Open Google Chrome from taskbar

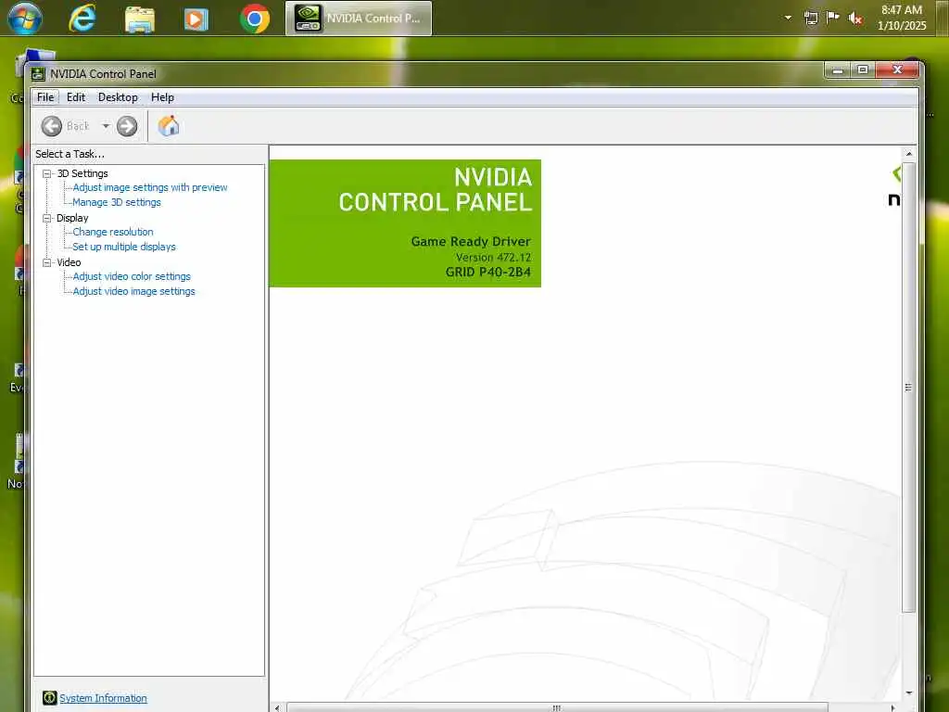pyautogui.click(x=254, y=19)
